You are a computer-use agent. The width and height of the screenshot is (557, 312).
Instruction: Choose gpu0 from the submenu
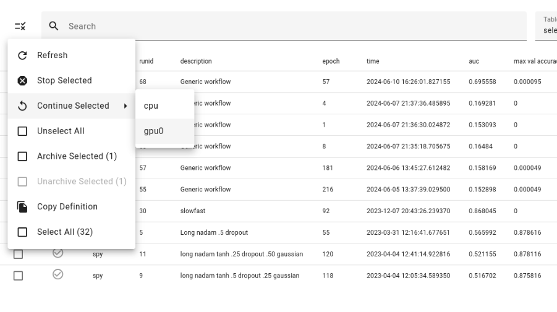(153, 131)
